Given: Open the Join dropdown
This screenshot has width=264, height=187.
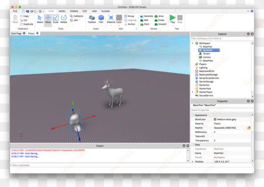Looking at the screenshot, I should tap(75, 20).
